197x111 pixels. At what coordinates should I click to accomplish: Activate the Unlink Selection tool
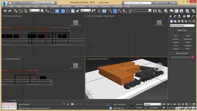click(21, 11)
